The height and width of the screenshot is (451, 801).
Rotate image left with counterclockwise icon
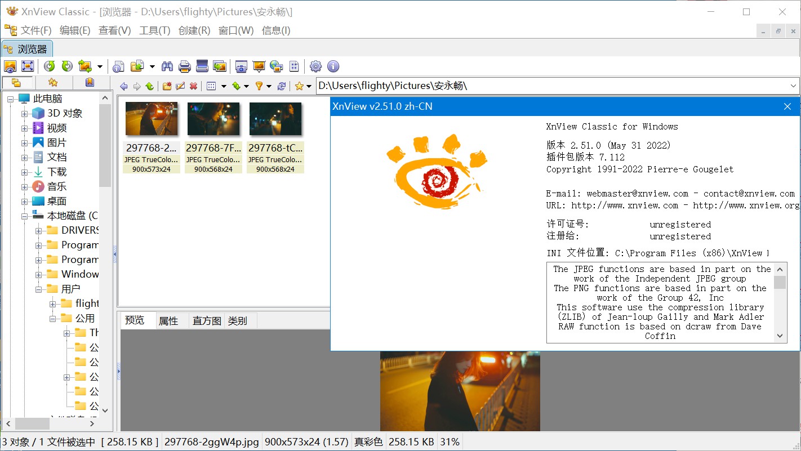50,66
